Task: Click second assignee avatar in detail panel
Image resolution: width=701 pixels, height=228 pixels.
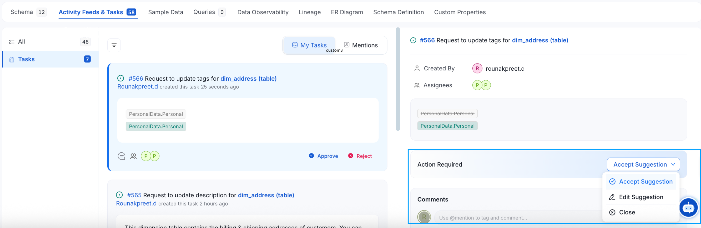Action: point(486,85)
